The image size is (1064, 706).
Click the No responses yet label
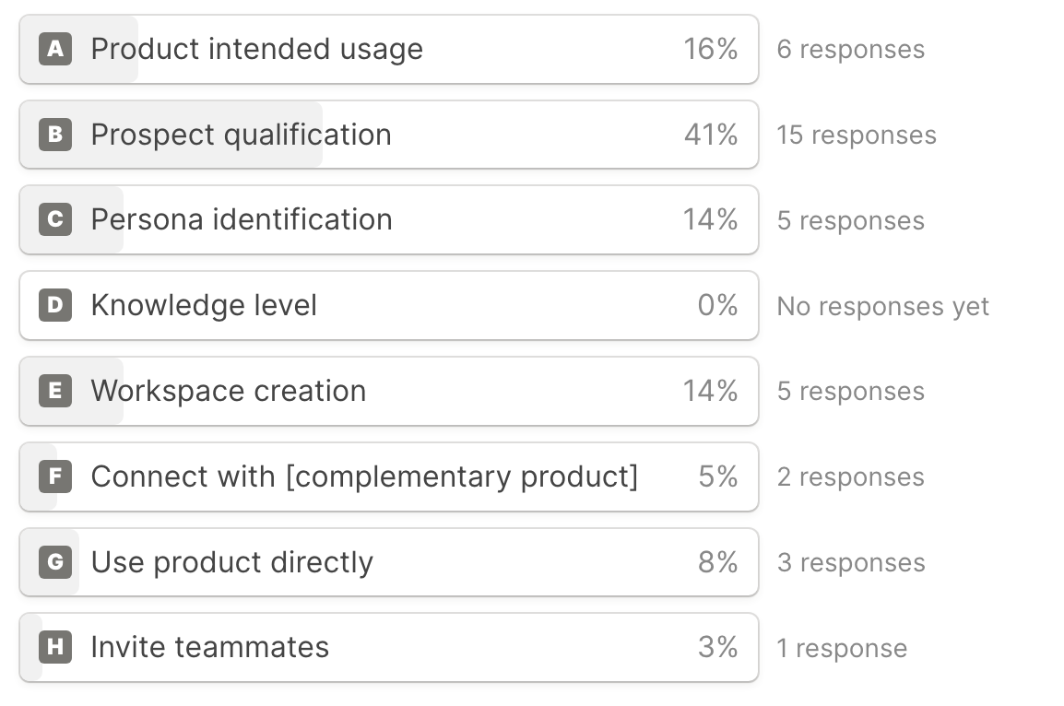882,306
